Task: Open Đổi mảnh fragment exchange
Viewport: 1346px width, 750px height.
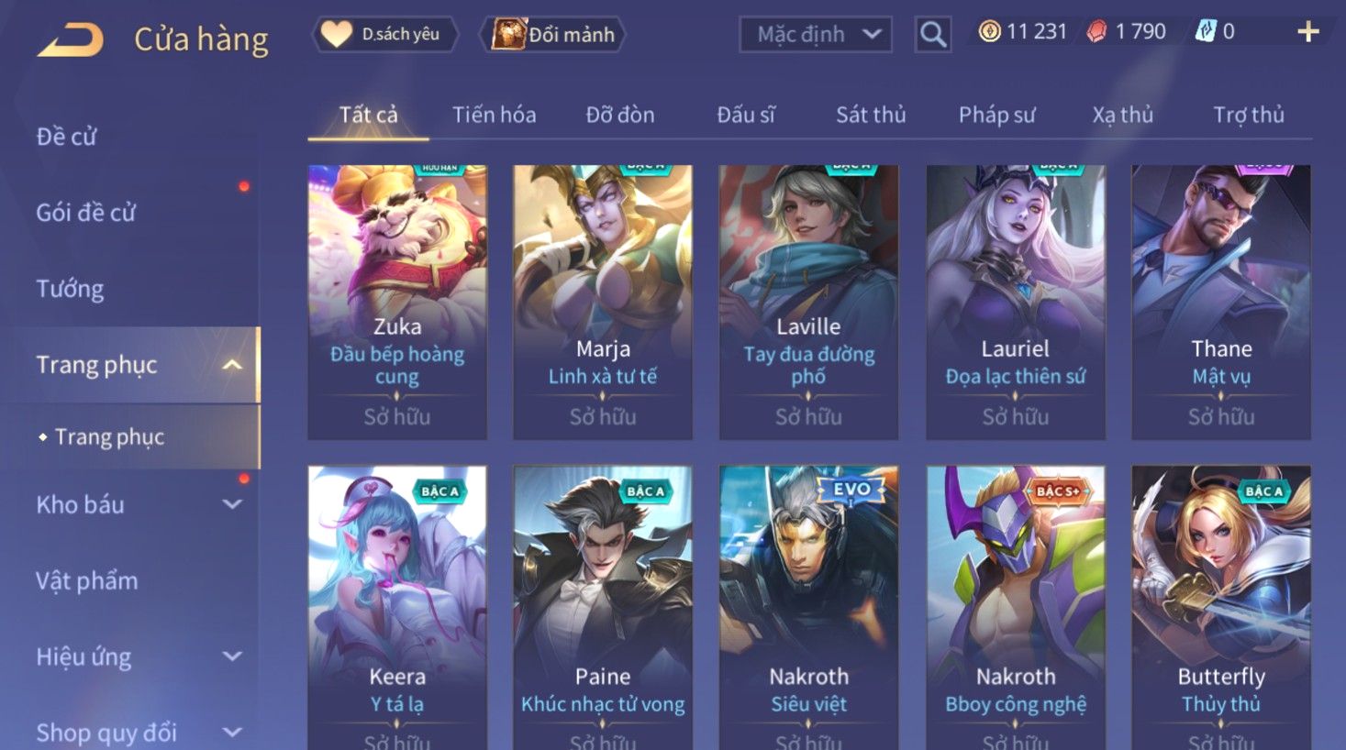Action: click(x=553, y=35)
